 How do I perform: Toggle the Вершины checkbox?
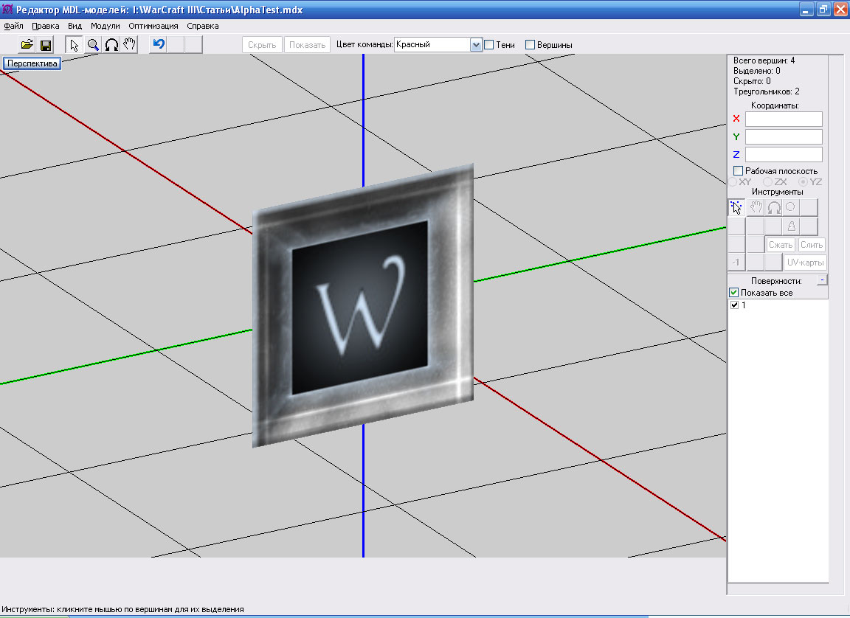point(530,45)
